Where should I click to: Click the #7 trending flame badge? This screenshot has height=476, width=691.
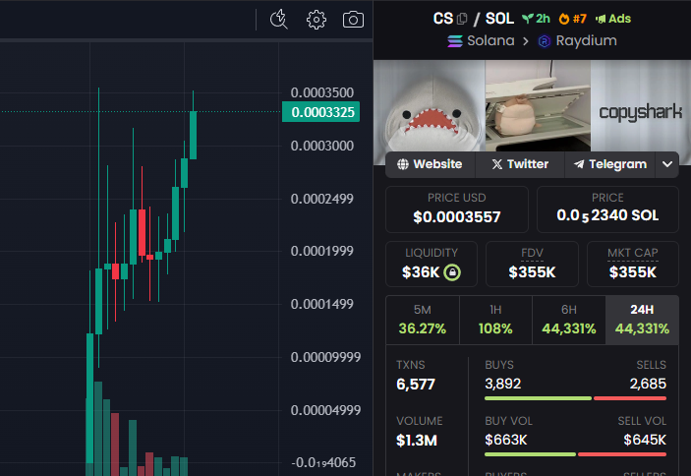[573, 19]
